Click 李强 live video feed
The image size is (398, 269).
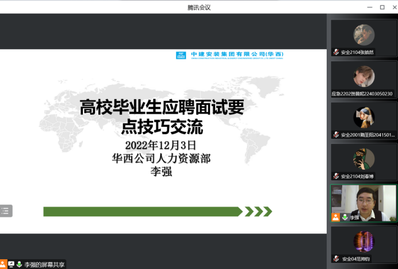pos(368,201)
